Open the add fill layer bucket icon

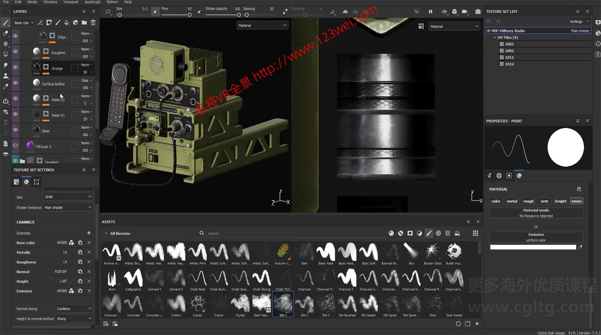tap(66, 23)
